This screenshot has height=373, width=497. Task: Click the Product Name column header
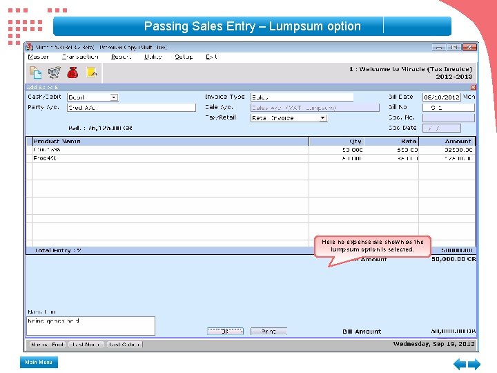[x=170, y=141]
